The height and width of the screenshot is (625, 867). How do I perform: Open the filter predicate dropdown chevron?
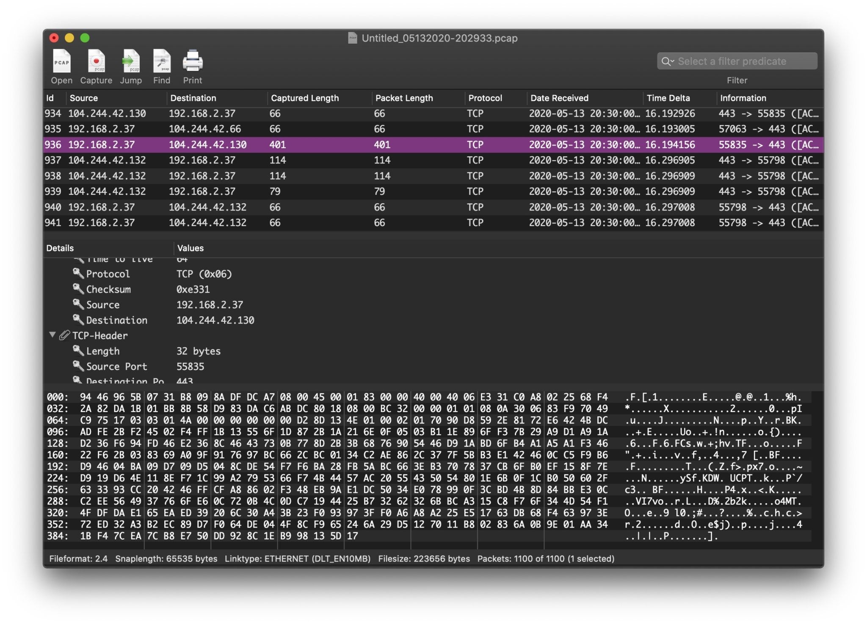[673, 62]
